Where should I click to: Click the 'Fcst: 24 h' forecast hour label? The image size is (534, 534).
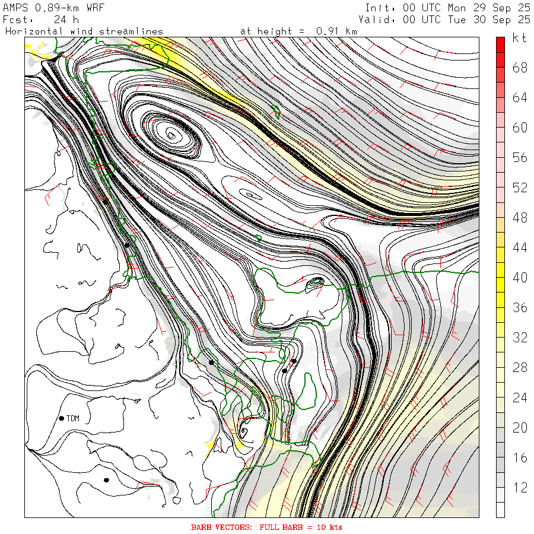click(x=41, y=20)
